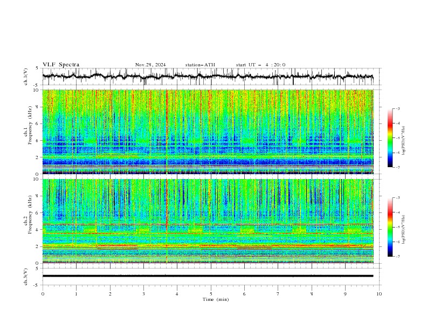The height and width of the screenshot is (330, 427).
Task: Click the "3" tick on the time axis
Action: [x=143, y=294]
